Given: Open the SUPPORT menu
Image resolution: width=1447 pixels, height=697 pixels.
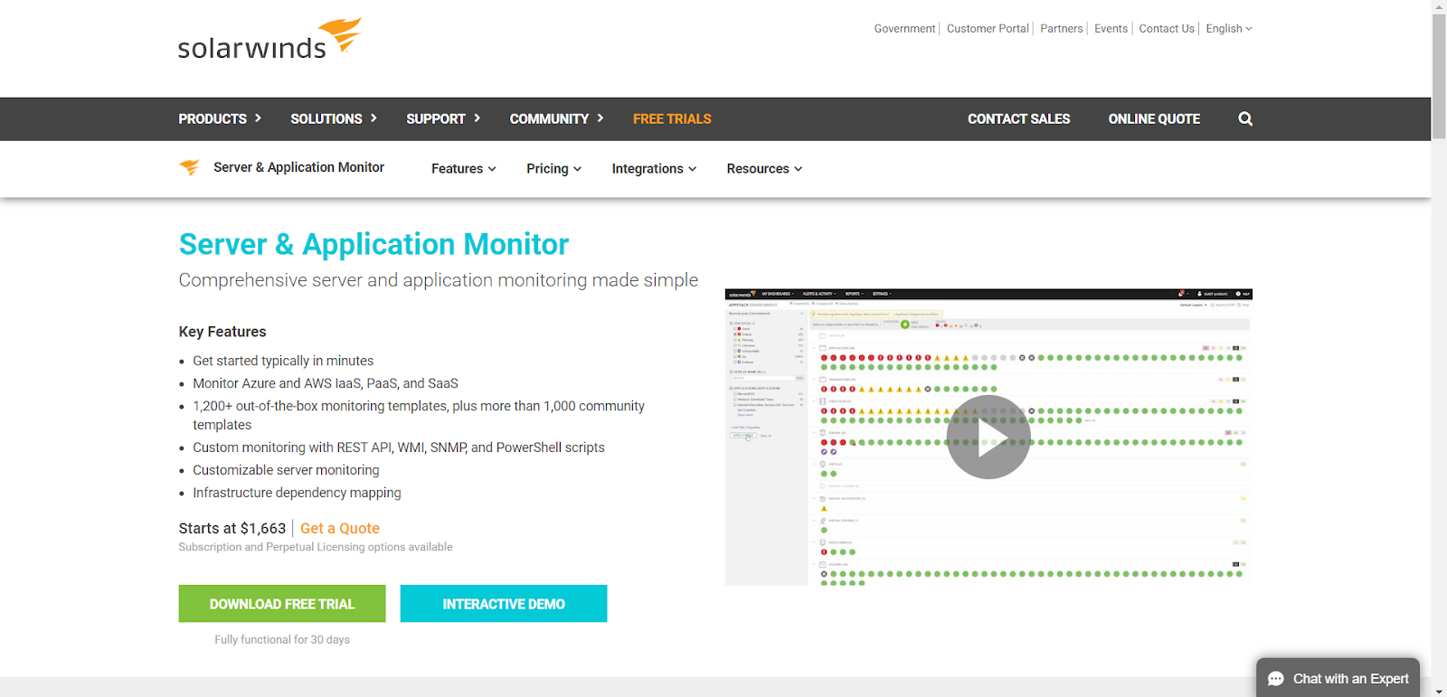Looking at the screenshot, I should [443, 119].
